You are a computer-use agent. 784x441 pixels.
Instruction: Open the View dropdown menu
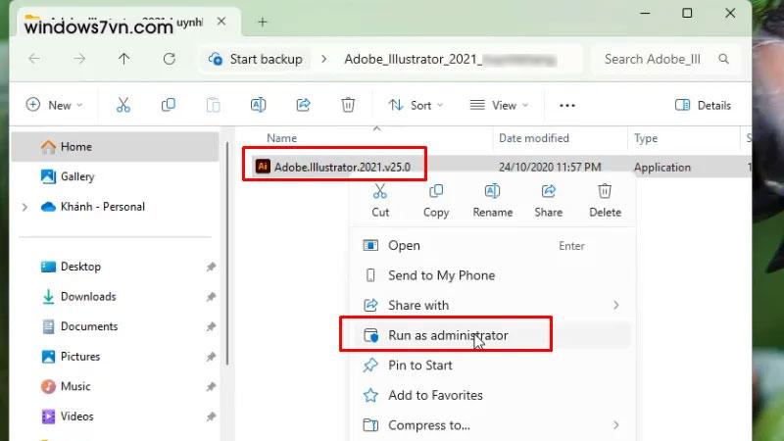499,105
